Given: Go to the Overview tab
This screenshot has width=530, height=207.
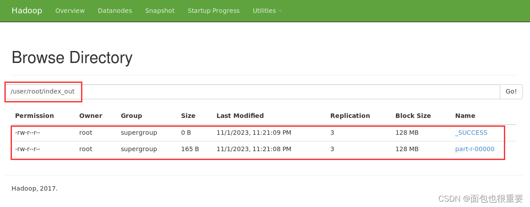Looking at the screenshot, I should tap(70, 11).
